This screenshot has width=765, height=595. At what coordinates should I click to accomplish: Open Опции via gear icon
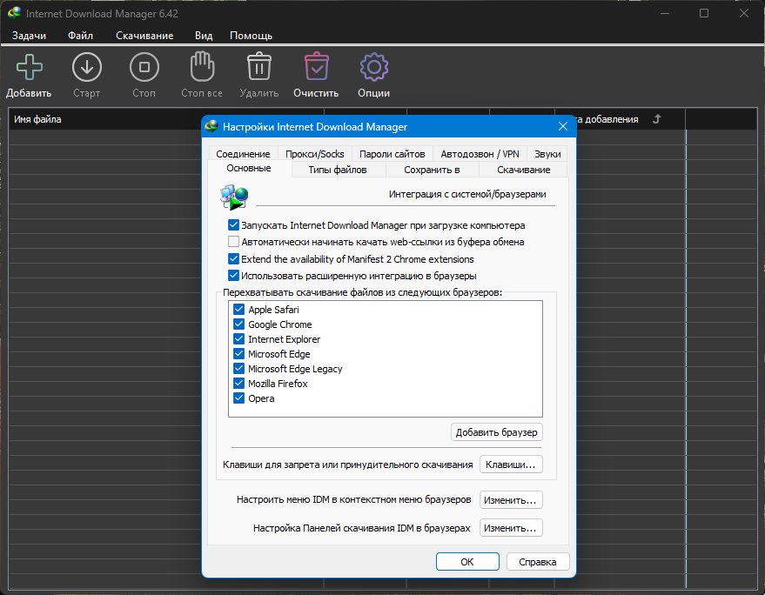373,67
